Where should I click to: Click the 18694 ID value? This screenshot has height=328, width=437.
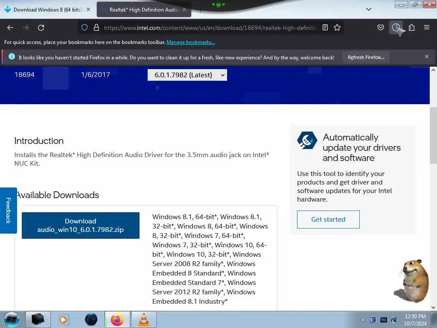point(24,74)
